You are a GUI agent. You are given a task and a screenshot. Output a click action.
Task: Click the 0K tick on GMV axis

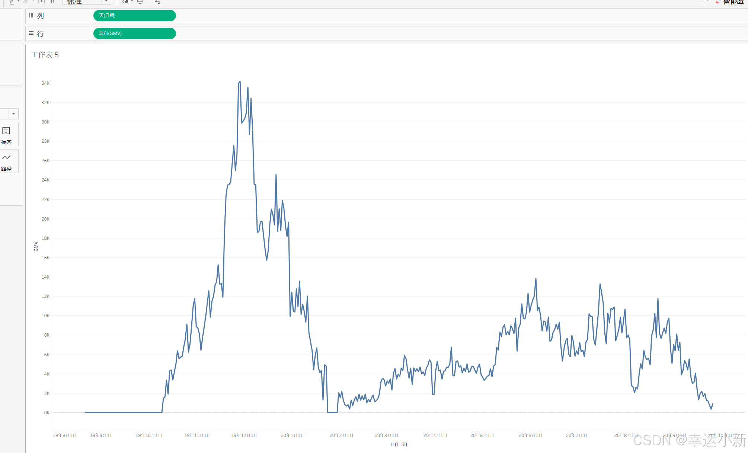(47, 413)
